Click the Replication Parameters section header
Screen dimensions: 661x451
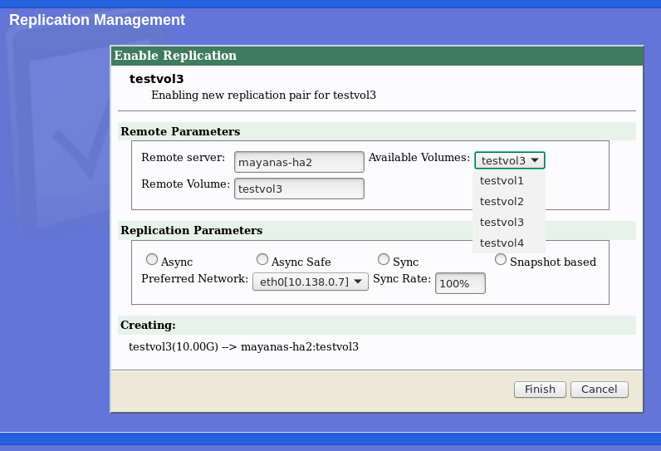coord(191,230)
